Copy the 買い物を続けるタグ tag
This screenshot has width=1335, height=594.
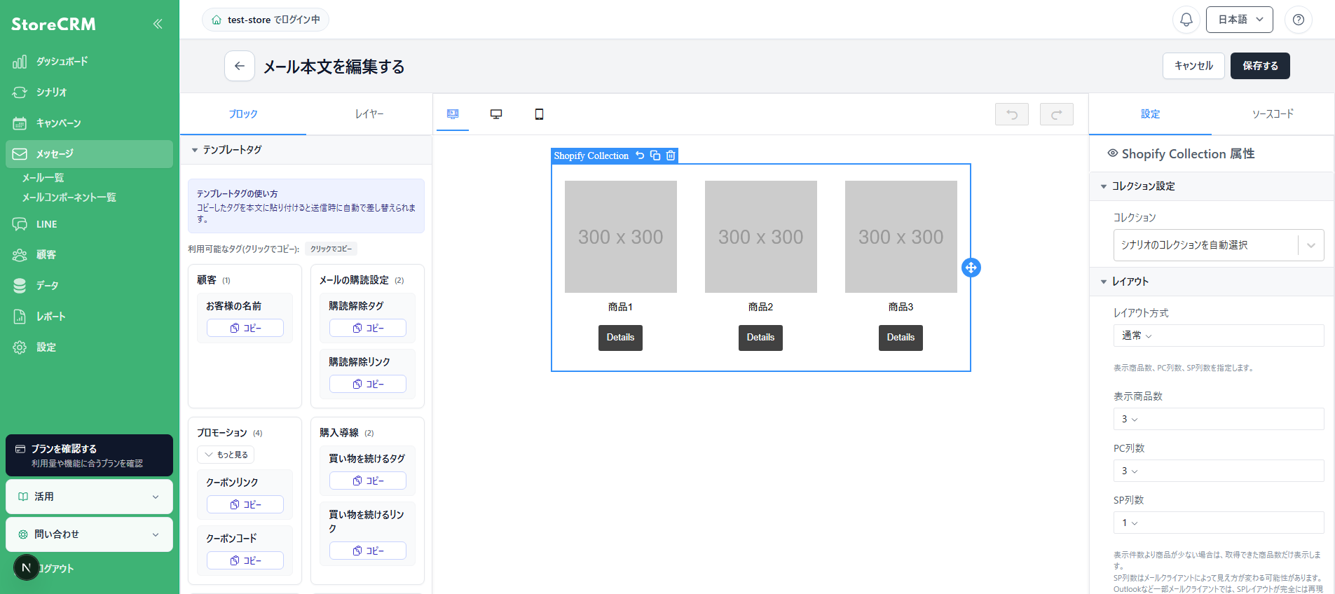point(368,481)
